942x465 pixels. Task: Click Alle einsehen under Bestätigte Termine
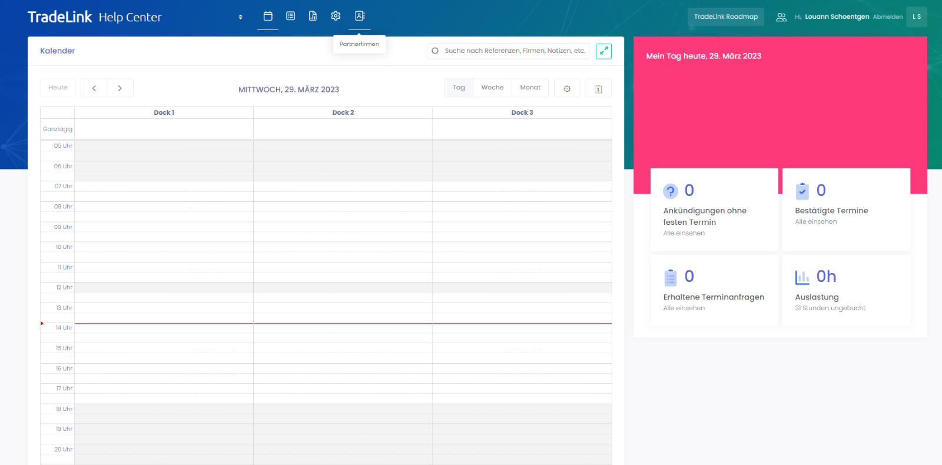[x=815, y=222]
